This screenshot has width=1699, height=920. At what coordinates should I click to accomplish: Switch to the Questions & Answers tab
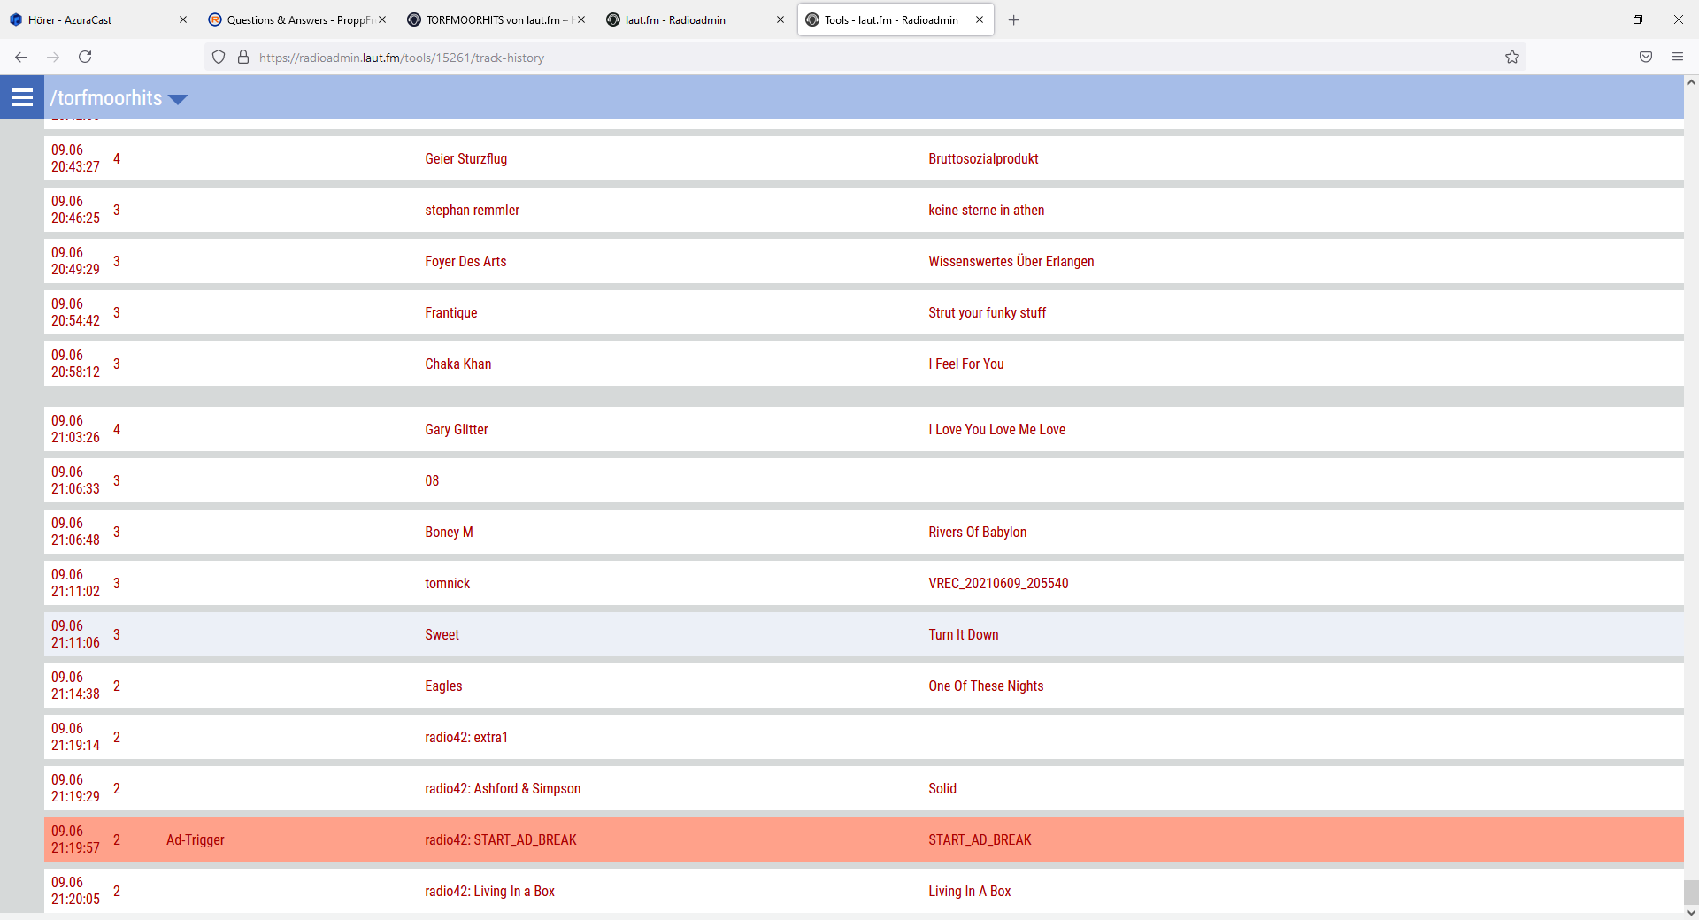pyautogui.click(x=299, y=19)
